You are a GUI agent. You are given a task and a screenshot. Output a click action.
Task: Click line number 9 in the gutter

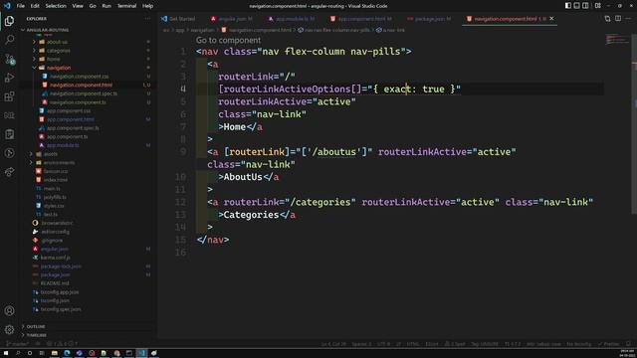[x=183, y=152]
